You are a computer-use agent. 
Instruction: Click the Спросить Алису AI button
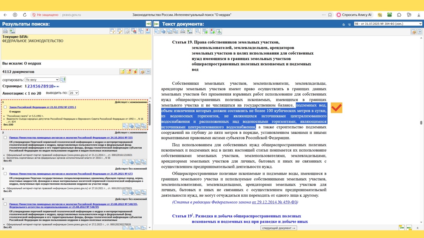354,15
